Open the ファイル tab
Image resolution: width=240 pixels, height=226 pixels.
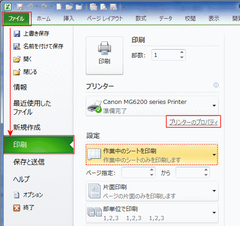coord(16,19)
